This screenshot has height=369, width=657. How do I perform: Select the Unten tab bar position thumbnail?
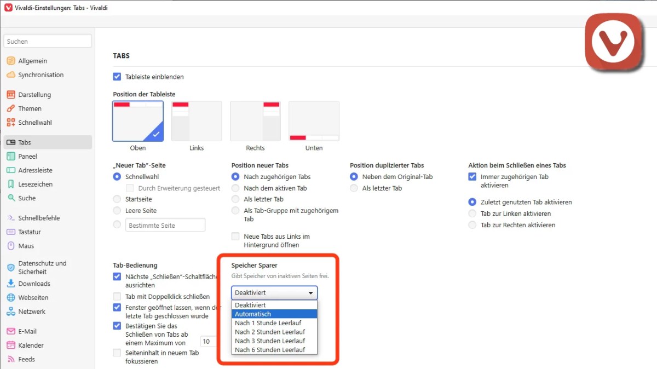314,122
